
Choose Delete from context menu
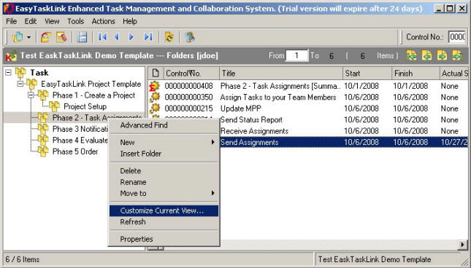coord(164,170)
